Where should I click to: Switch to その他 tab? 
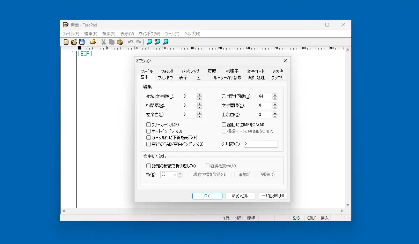278,71
